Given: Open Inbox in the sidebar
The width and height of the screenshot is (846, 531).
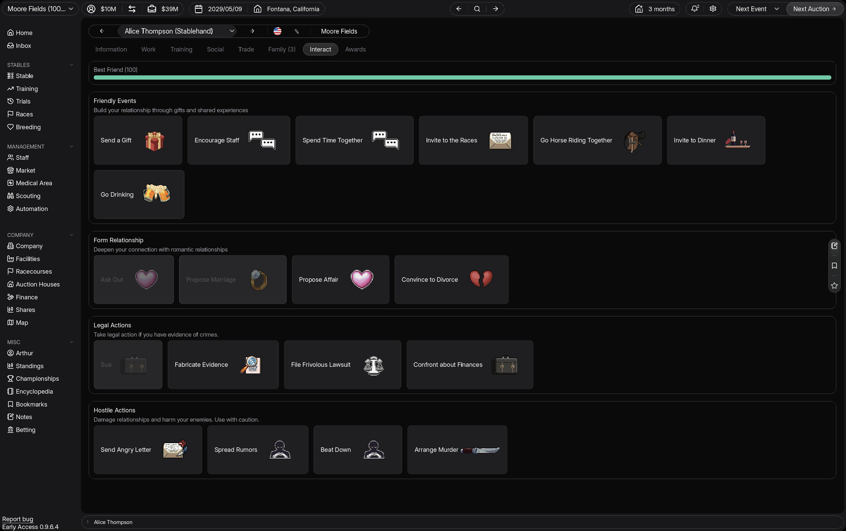Looking at the screenshot, I should pos(19,46).
